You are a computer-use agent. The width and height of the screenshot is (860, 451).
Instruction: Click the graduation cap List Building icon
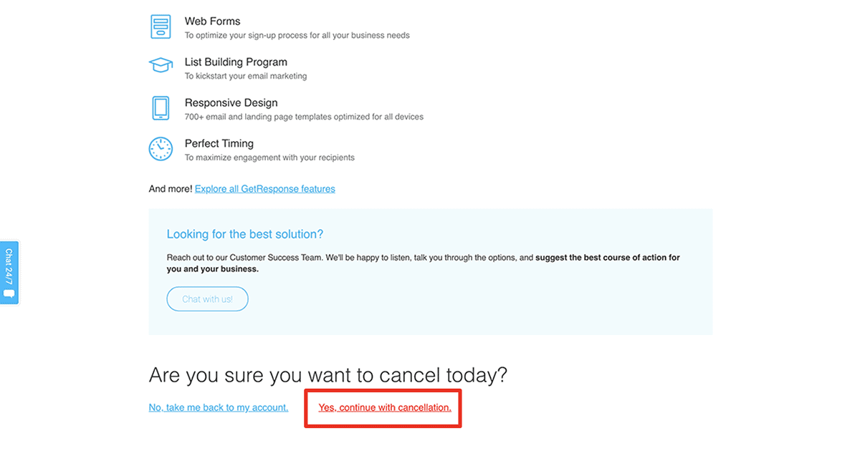coord(161,66)
